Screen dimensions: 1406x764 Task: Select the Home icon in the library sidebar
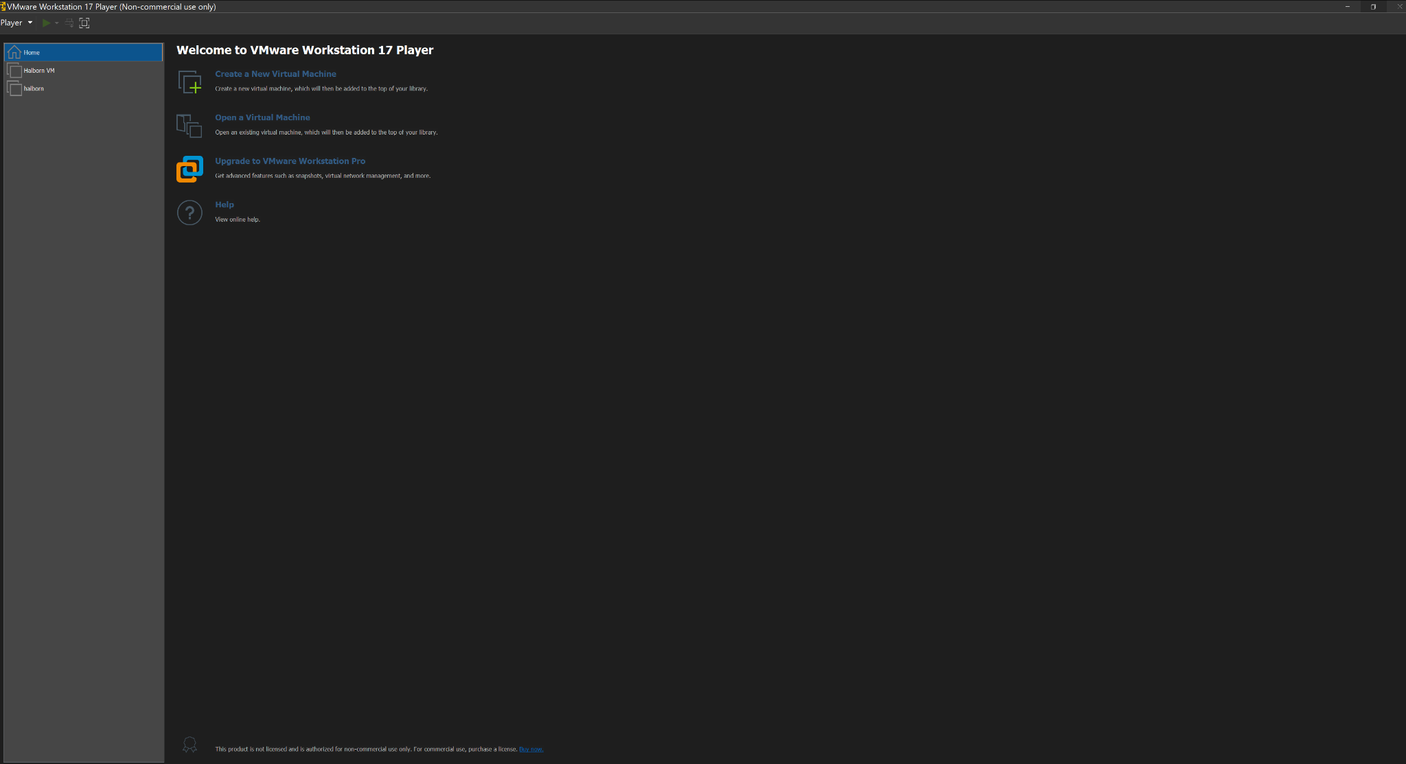[x=14, y=51]
